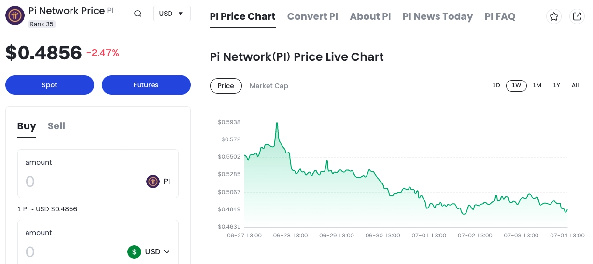Select the Price chart toggle
Screen dimensions: 593x264
226,86
